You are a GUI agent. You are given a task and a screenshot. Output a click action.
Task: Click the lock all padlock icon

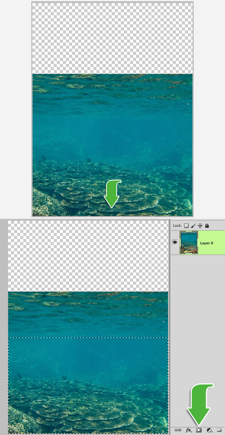(x=207, y=226)
